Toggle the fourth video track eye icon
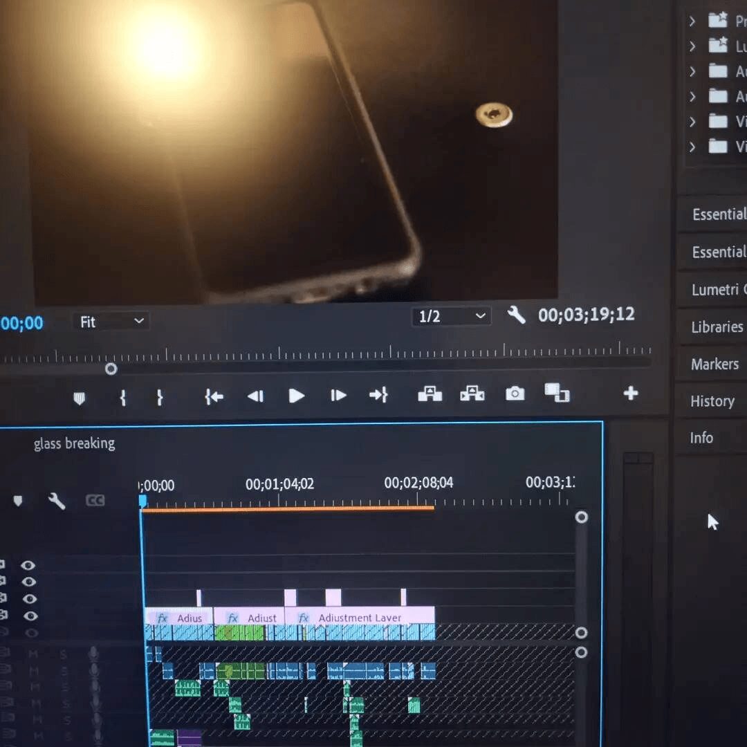Viewport: 747px width, 747px height. pyautogui.click(x=30, y=616)
